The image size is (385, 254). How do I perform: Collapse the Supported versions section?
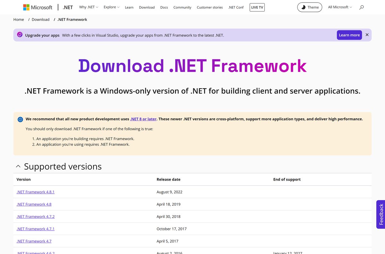click(x=18, y=166)
